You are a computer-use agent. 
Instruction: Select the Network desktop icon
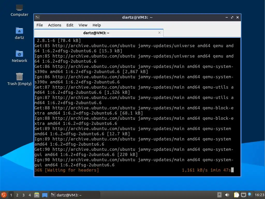pyautogui.click(x=19, y=56)
